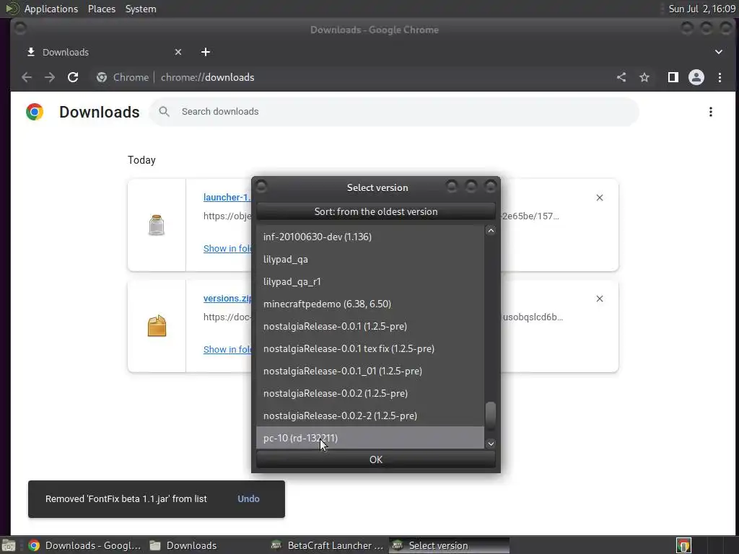739x554 pixels.
Task: Share this page icon in Chrome
Action: (621, 77)
